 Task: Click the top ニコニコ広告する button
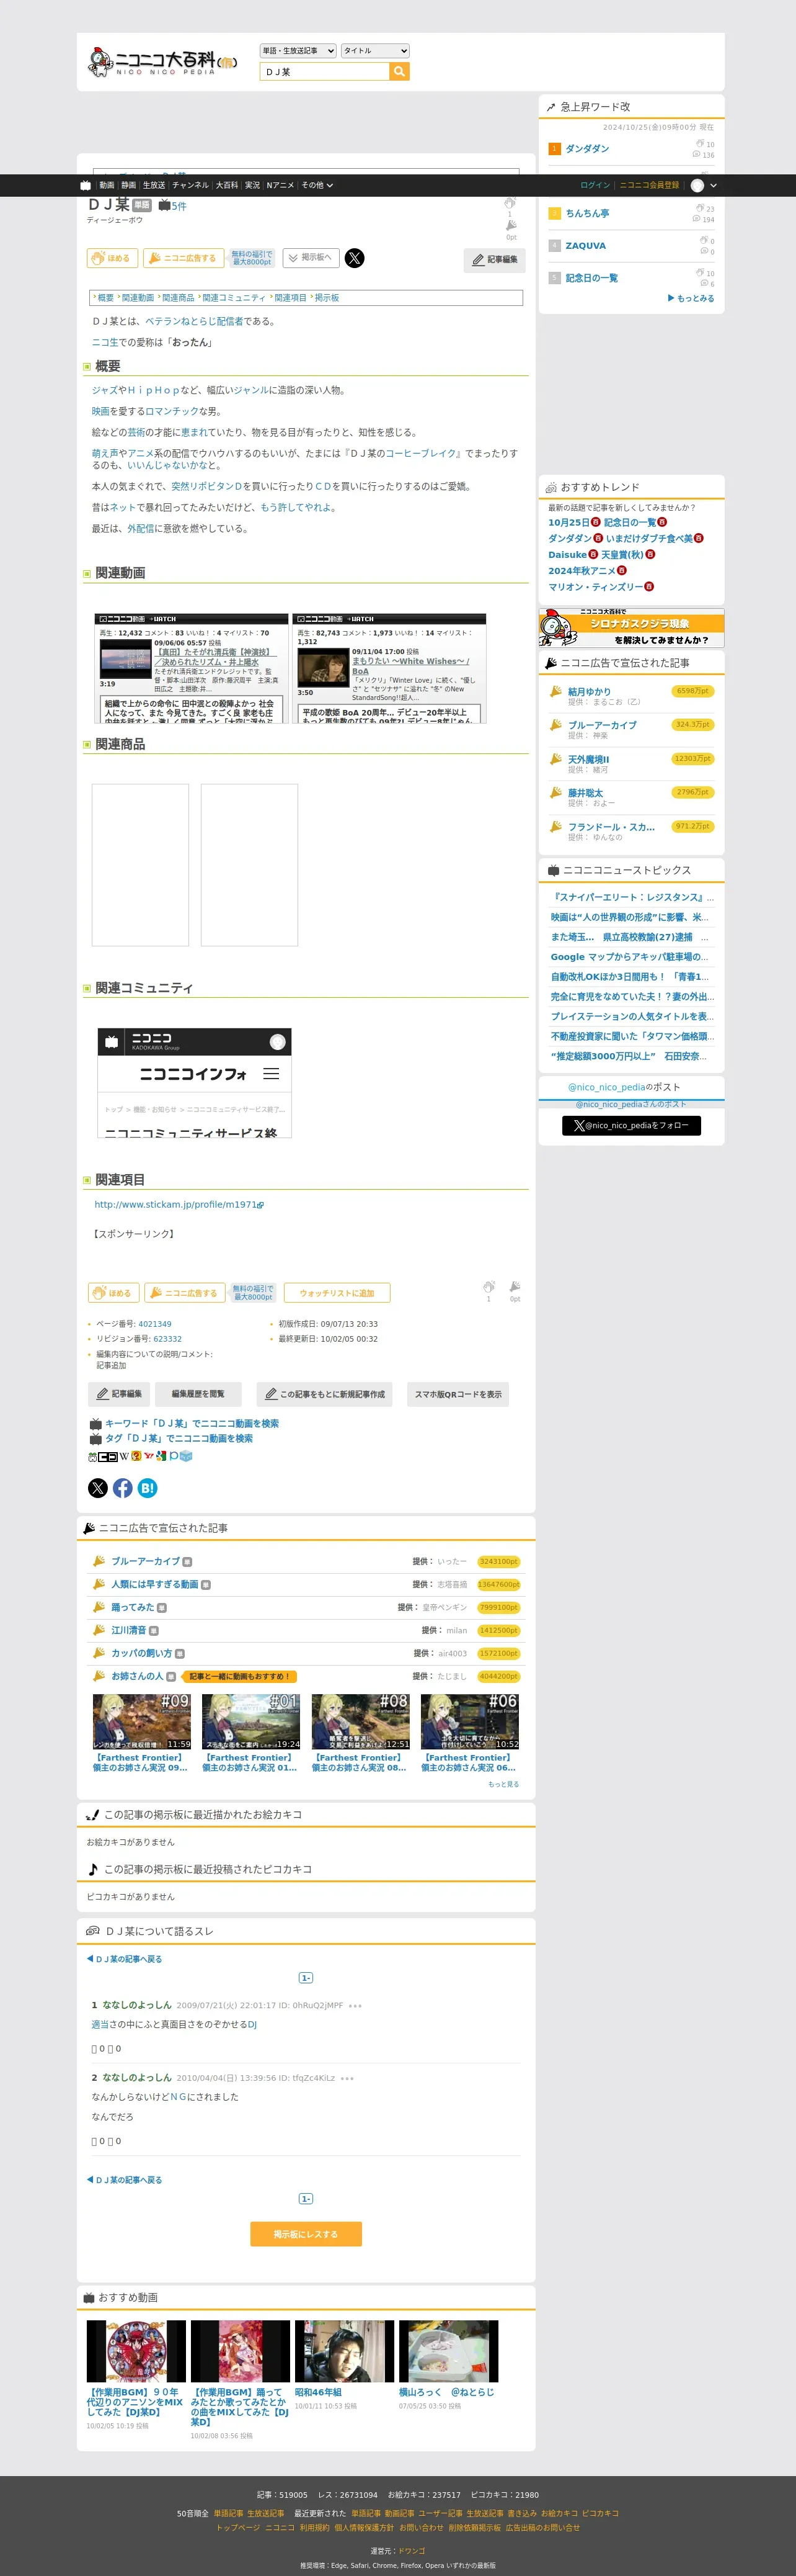tap(183, 258)
